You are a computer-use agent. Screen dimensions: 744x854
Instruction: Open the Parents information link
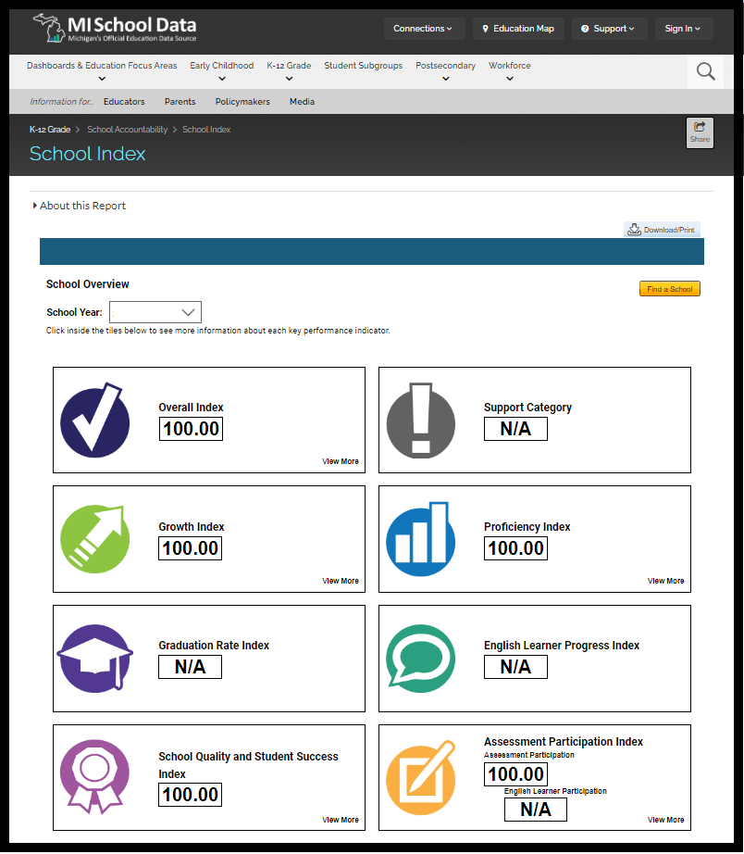(x=180, y=102)
